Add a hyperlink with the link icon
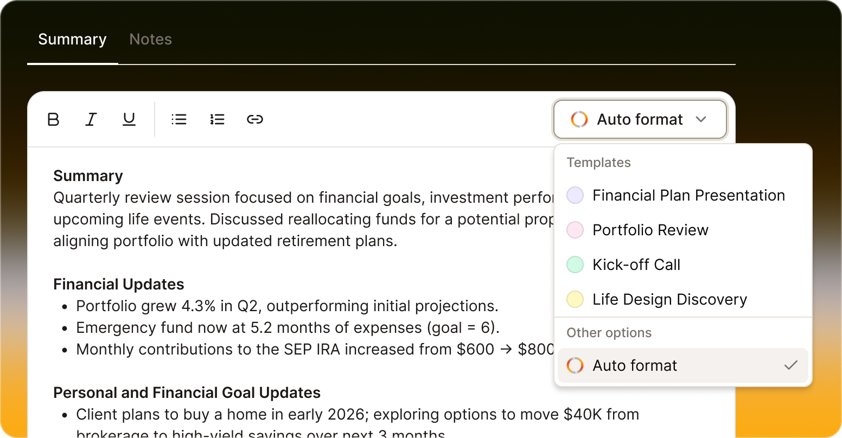 click(255, 119)
